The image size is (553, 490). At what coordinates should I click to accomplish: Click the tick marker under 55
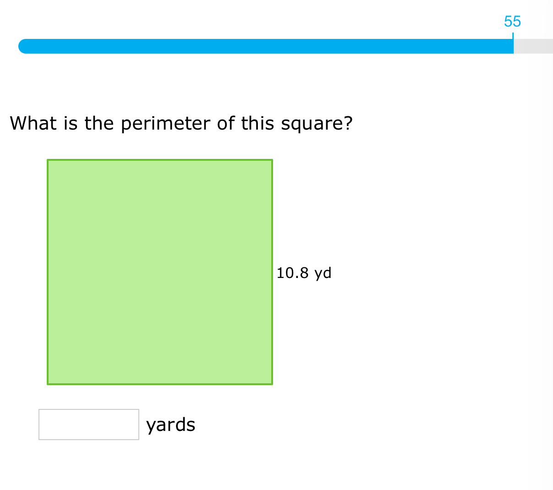click(x=513, y=35)
